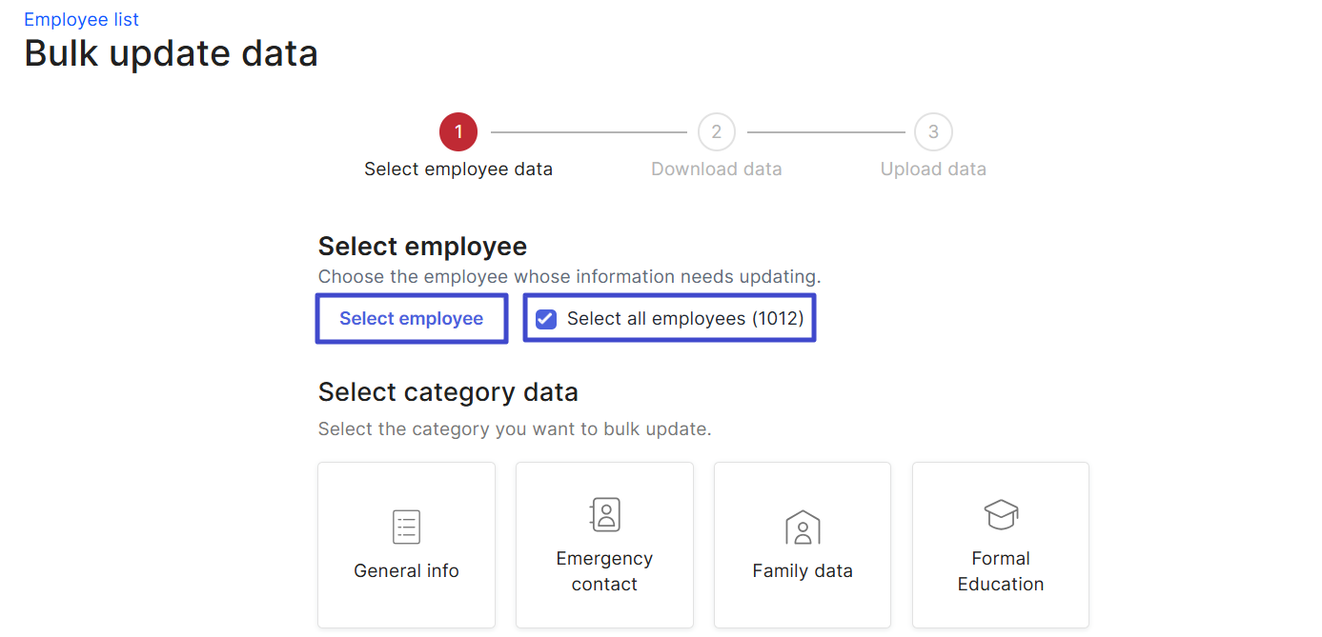
Task: Jump to step 3 circle in stepper
Action: click(x=933, y=132)
